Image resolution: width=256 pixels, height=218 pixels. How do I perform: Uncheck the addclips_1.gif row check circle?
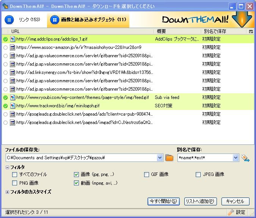click(x=6, y=39)
